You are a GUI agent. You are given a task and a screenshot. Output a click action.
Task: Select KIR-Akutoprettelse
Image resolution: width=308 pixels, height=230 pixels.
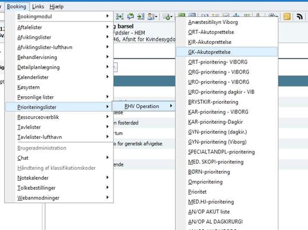pos(227,42)
